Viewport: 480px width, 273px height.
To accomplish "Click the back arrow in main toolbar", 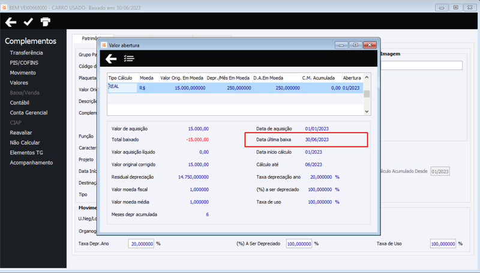I will click(x=11, y=22).
